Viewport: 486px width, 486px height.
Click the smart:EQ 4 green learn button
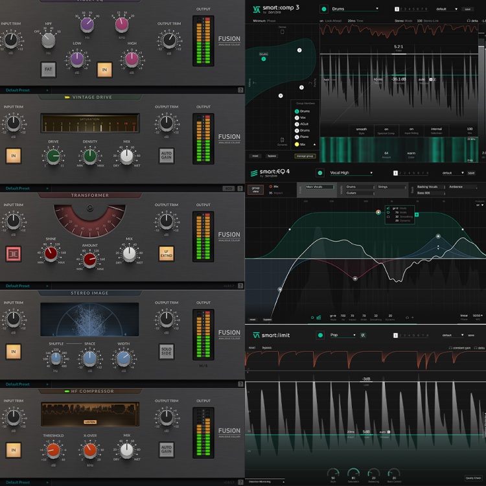[x=320, y=173]
